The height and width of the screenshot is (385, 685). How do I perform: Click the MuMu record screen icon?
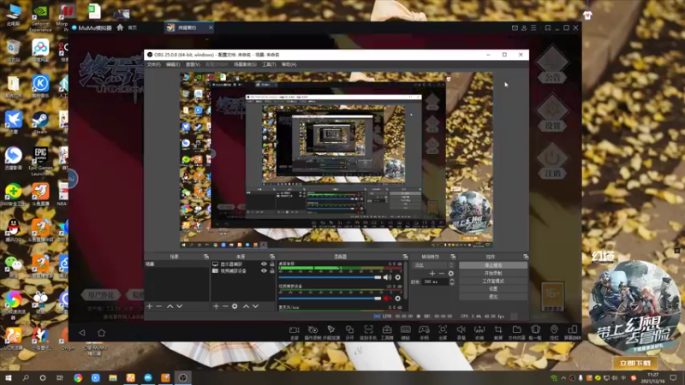click(295, 332)
